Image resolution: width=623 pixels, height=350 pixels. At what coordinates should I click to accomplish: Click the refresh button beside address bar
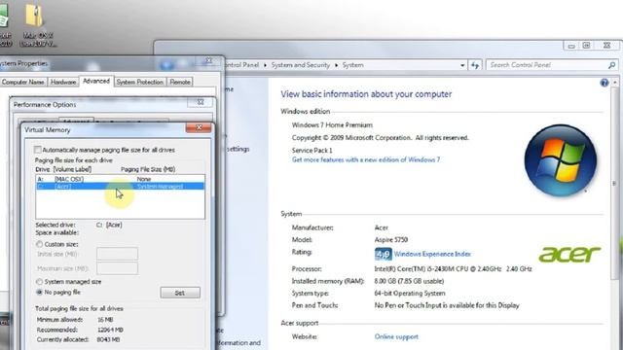tap(475, 65)
